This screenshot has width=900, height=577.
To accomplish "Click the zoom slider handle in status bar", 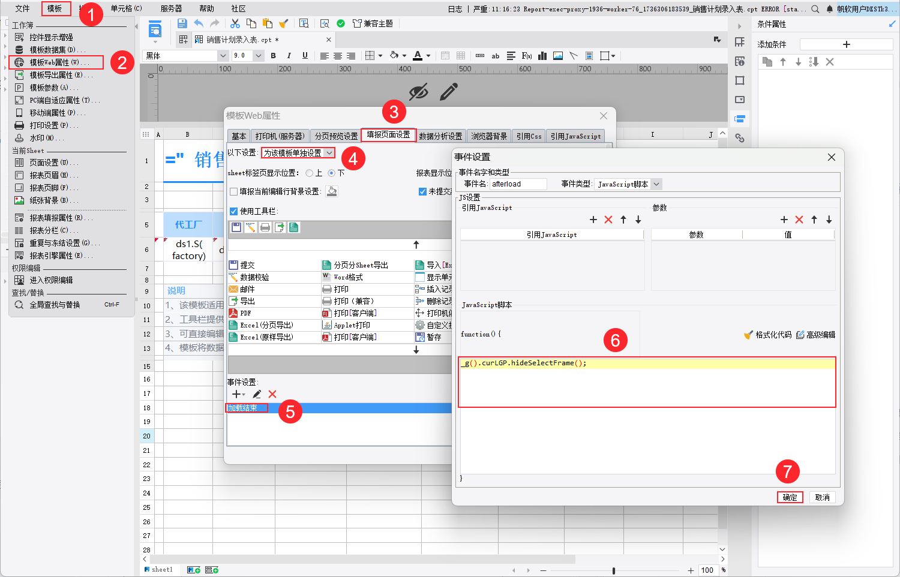I will [x=613, y=570].
